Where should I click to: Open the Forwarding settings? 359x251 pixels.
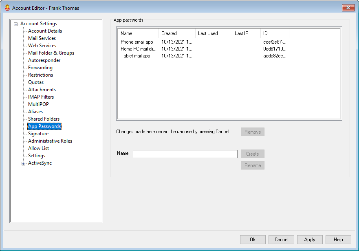pos(40,68)
